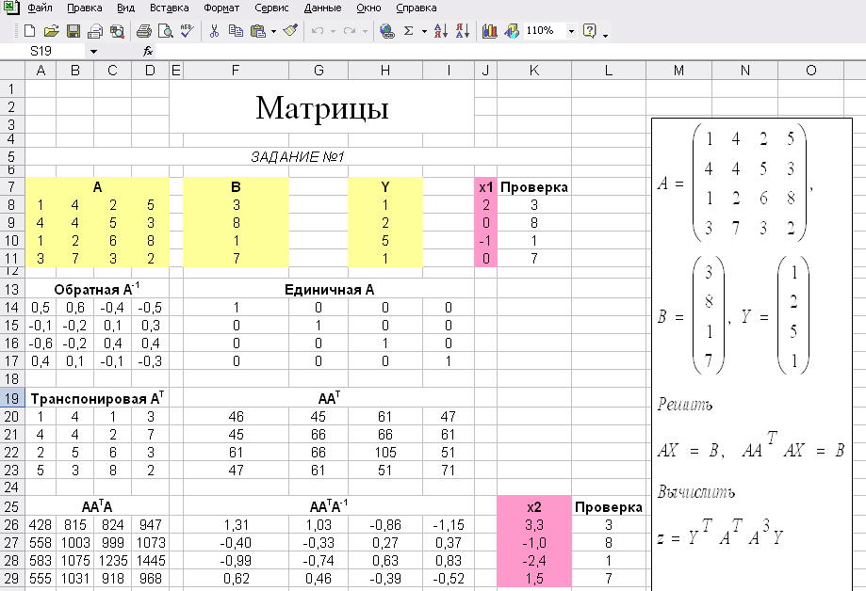Expand the Undo history dropdown arrow
Screen dimensions: 866x591
tap(333, 31)
